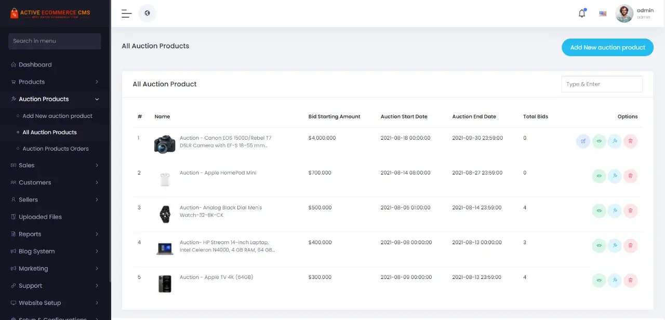Viewport: 665px width, 320px height.
Task: Delete the Apple TV 4K auction
Action: point(630,281)
